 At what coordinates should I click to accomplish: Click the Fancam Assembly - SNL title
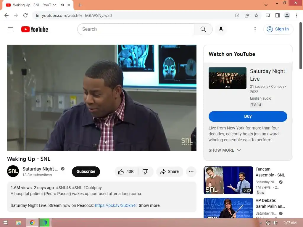pos(270,172)
